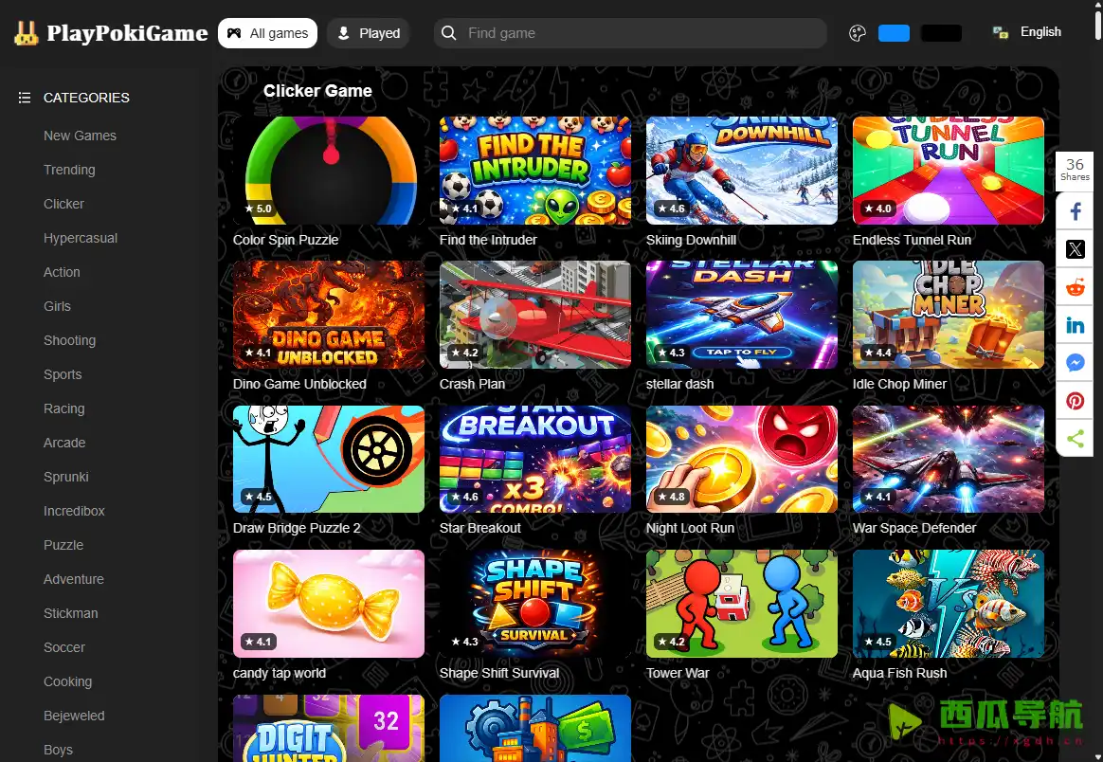Screen dimensions: 1103x762
Task: Pick the black theme color swatch
Action: click(x=941, y=33)
